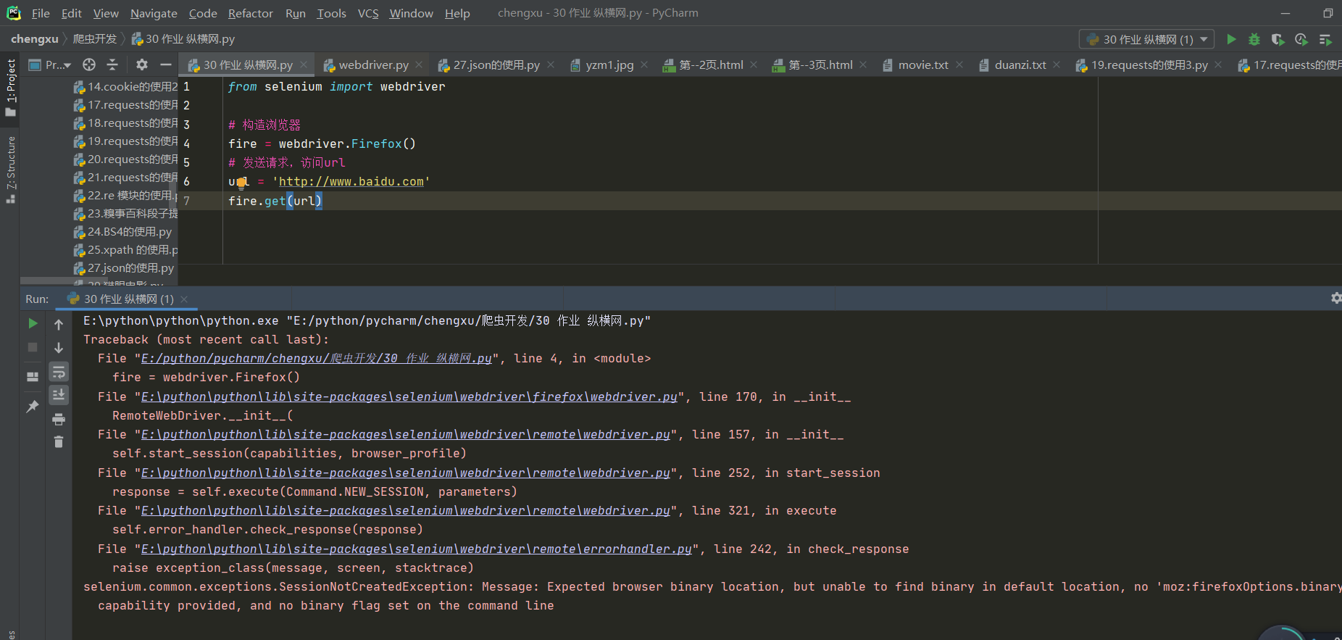This screenshot has height=640, width=1342.
Task: Open errorhandler.py link at line 242
Action: point(416,549)
